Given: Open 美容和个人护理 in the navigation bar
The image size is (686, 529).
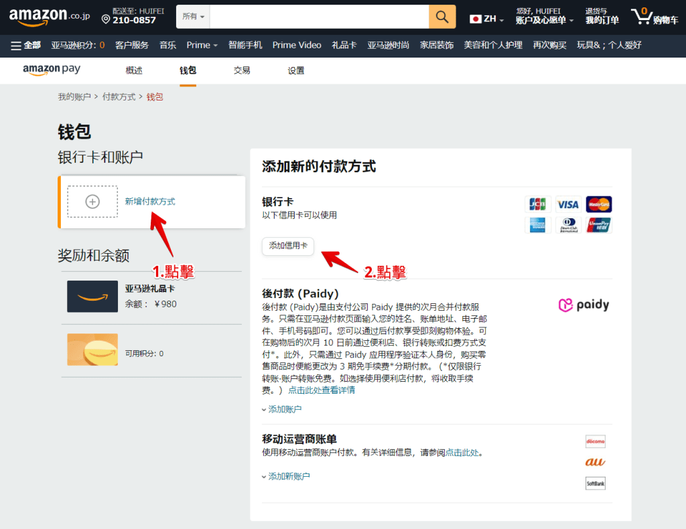Looking at the screenshot, I should click(x=493, y=45).
